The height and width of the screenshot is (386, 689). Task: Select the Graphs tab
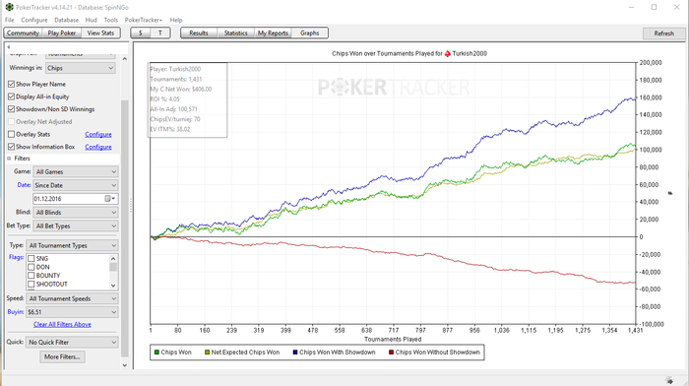[309, 32]
